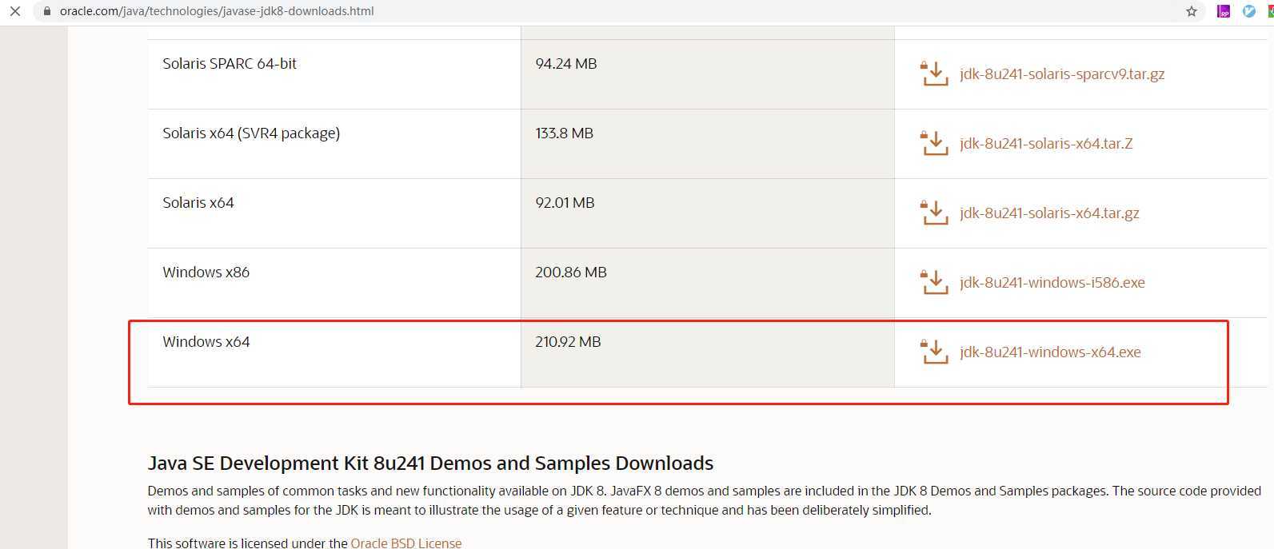Click download icon for Windows x86
Screen dimensions: 1274x549
(934, 282)
